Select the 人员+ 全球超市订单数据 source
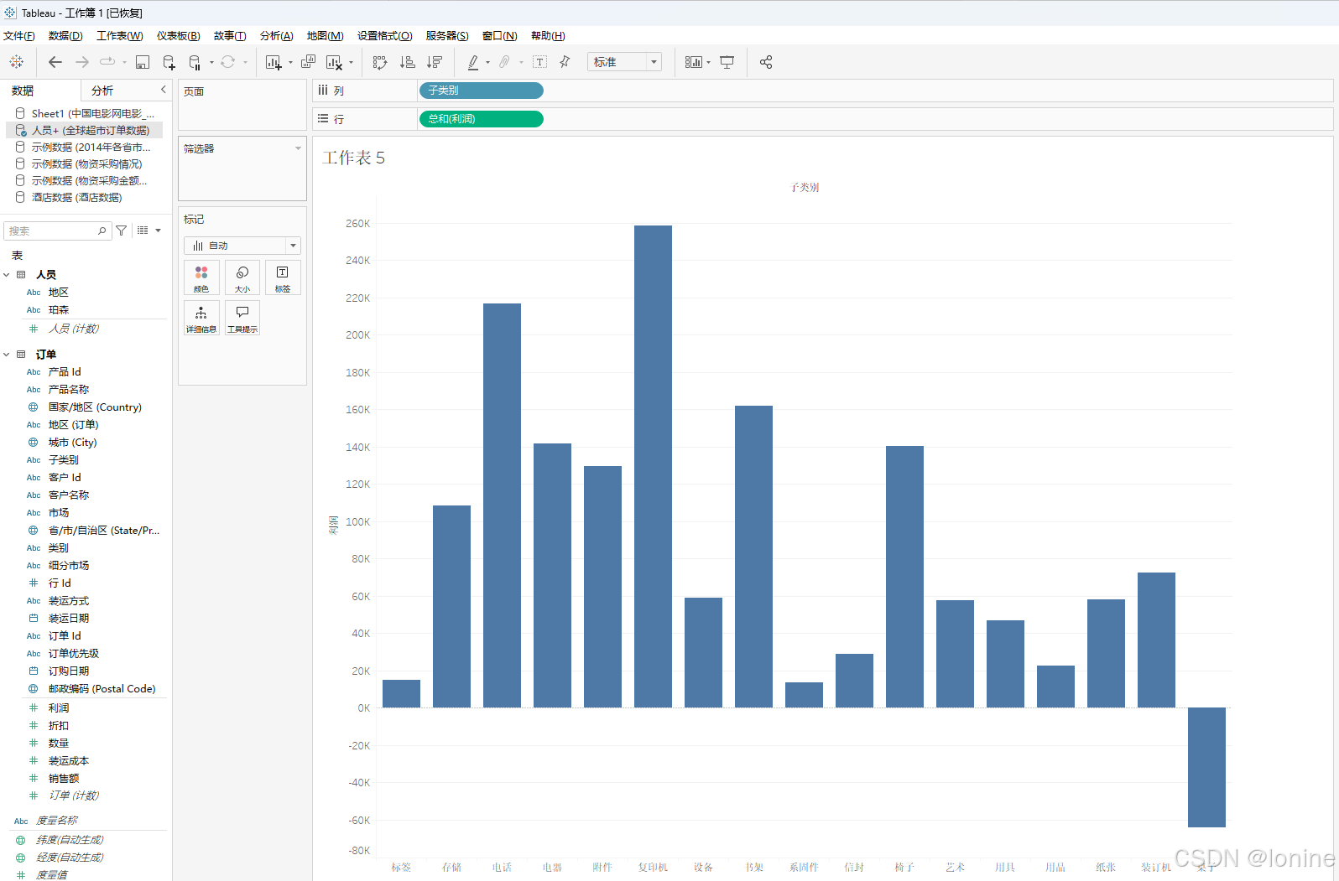Image resolution: width=1339 pixels, height=881 pixels. pyautogui.click(x=85, y=130)
